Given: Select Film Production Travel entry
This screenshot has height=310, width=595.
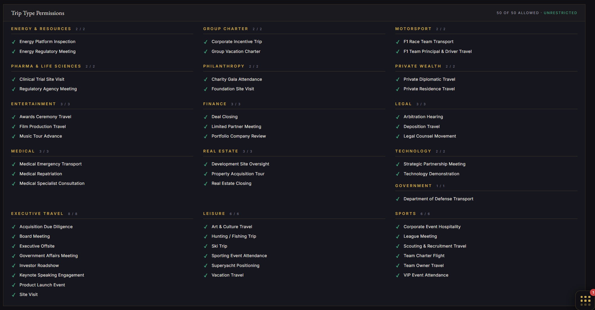Looking at the screenshot, I should click(43, 127).
